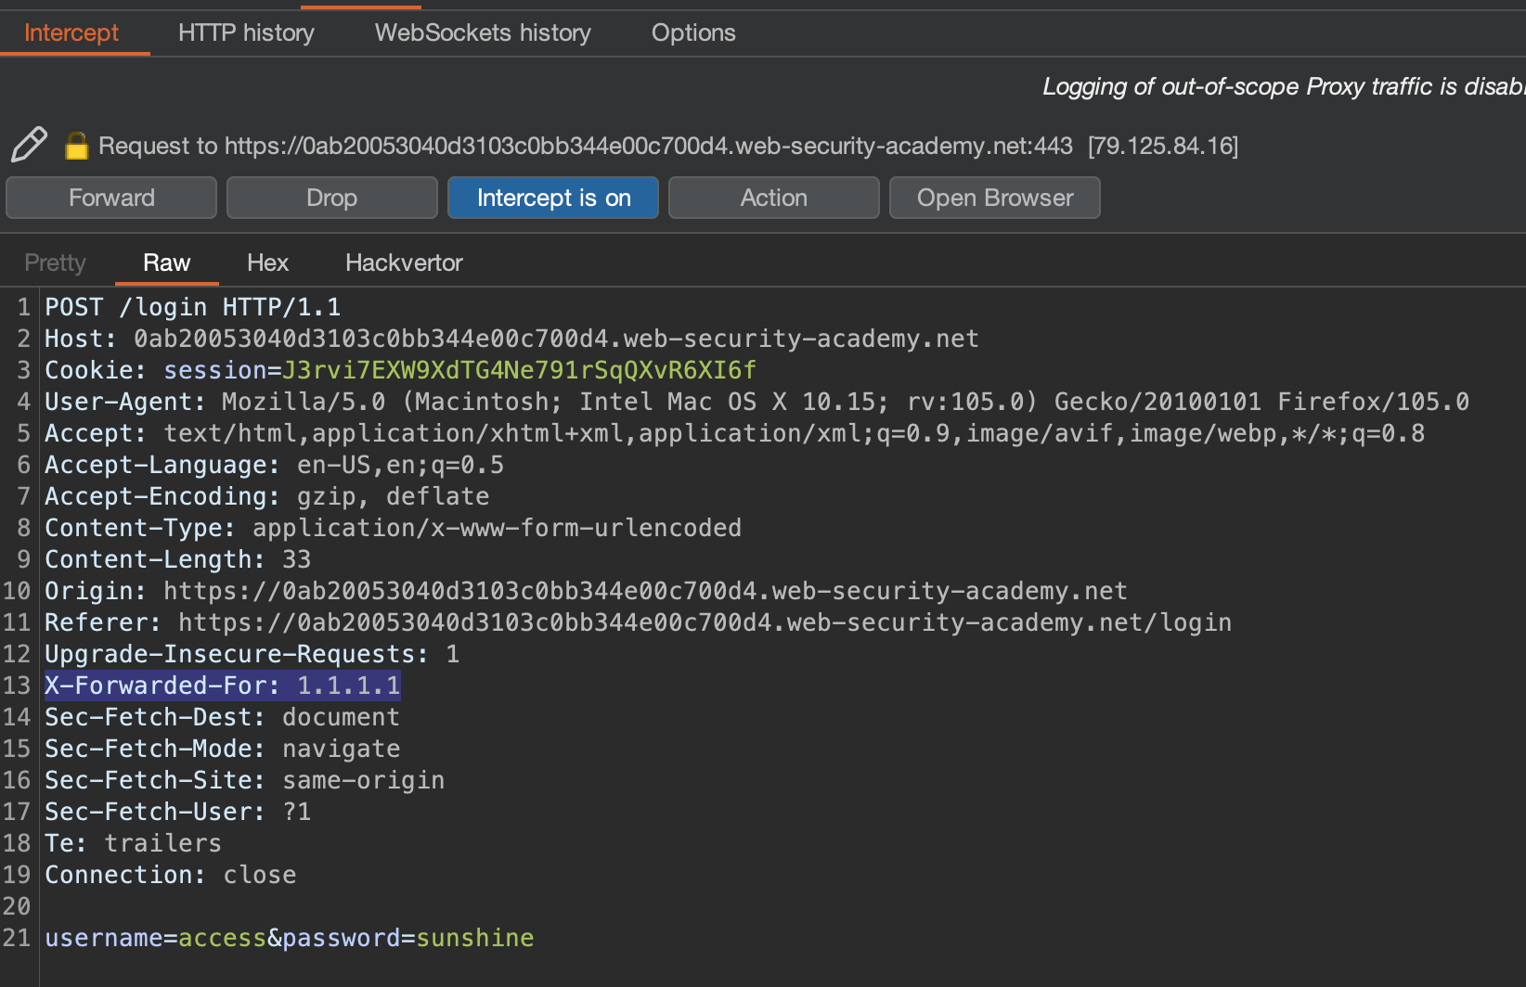Forward the intercepted request

(111, 198)
